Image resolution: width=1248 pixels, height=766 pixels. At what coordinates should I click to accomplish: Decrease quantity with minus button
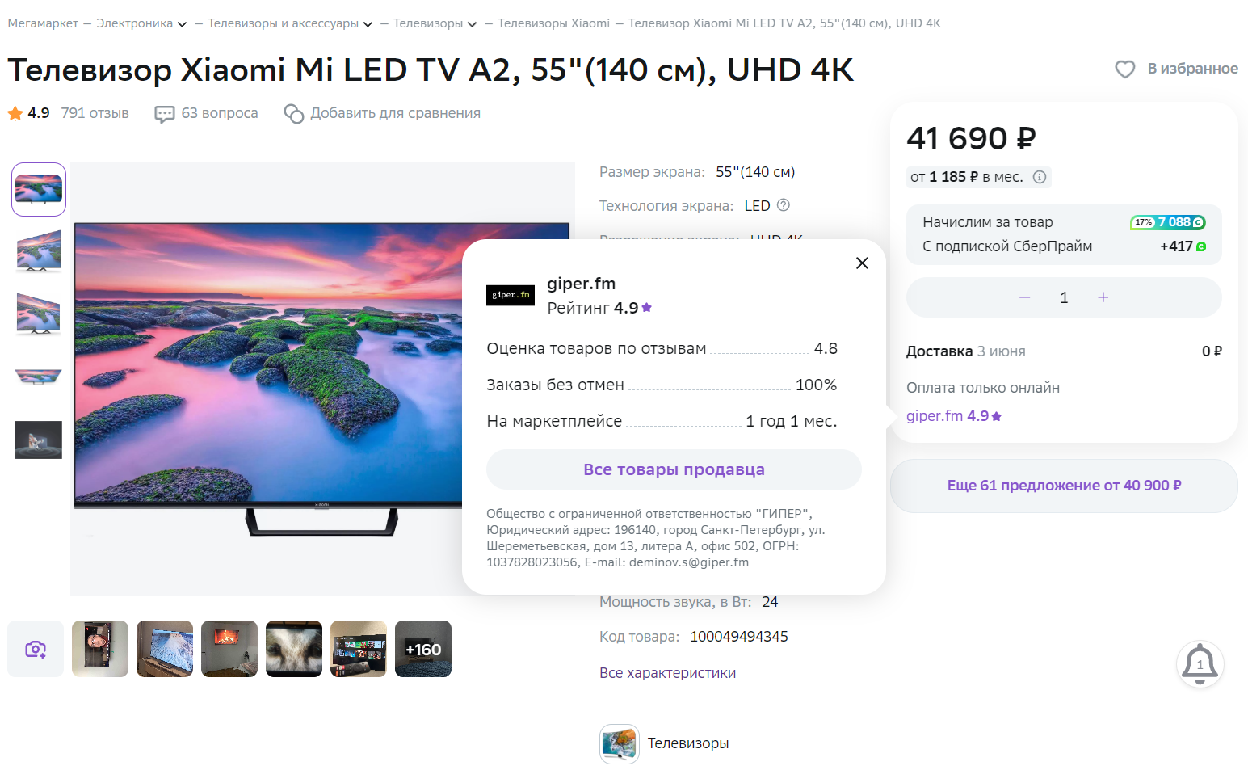[x=1024, y=297]
